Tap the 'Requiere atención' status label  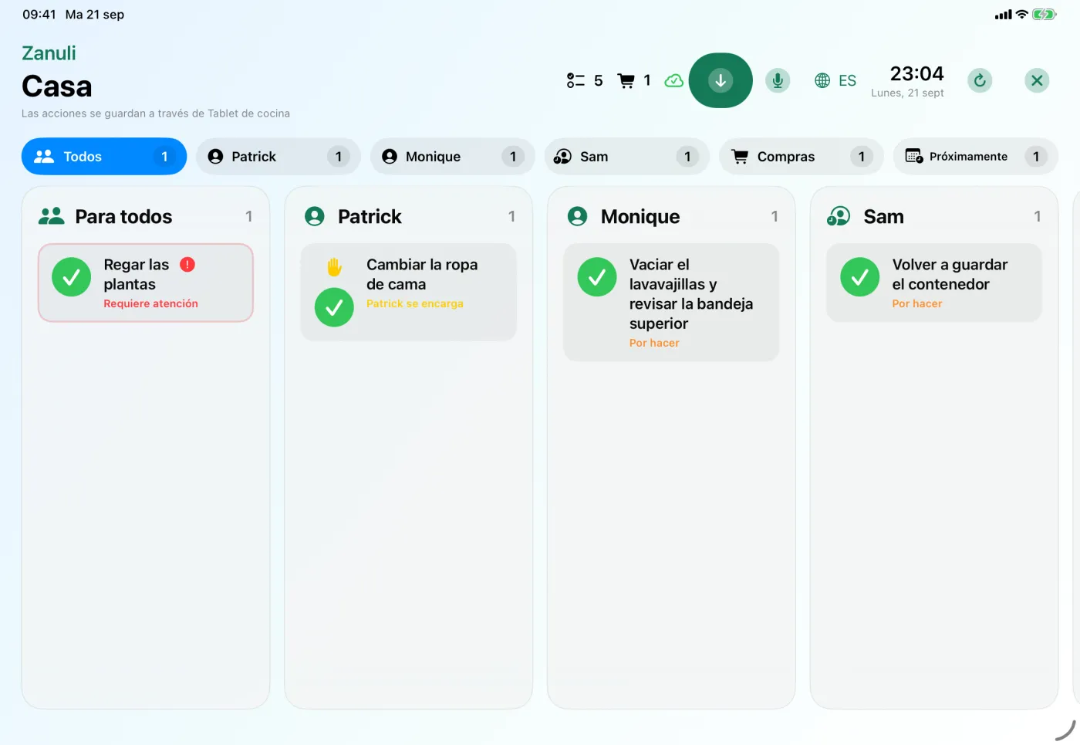coord(151,304)
